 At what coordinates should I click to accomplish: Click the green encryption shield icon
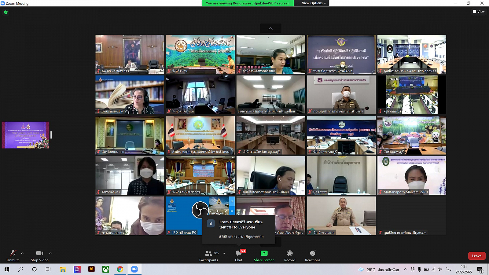tap(6, 12)
